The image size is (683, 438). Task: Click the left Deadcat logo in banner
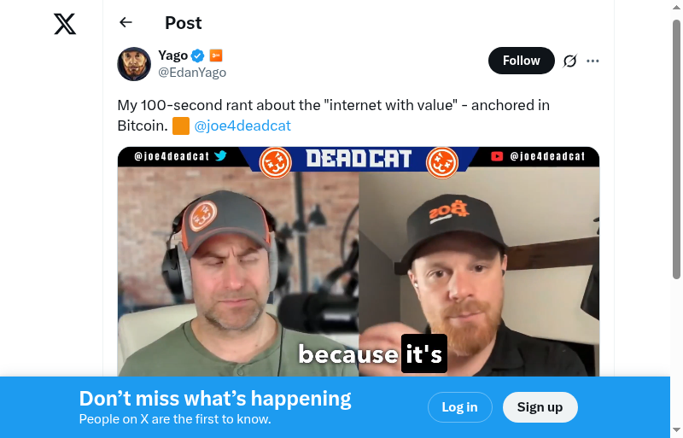pos(275,162)
